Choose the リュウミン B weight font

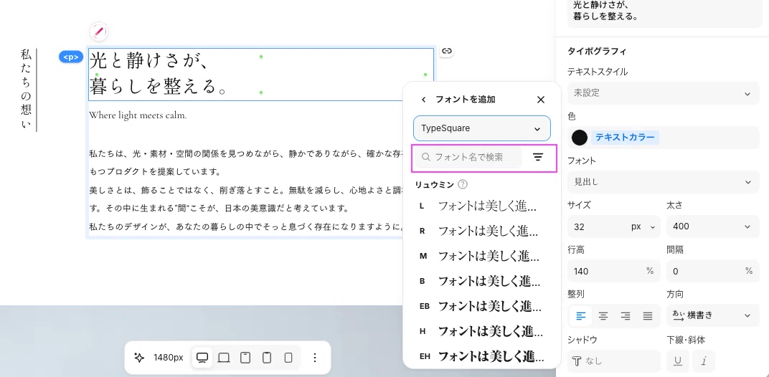coord(481,282)
